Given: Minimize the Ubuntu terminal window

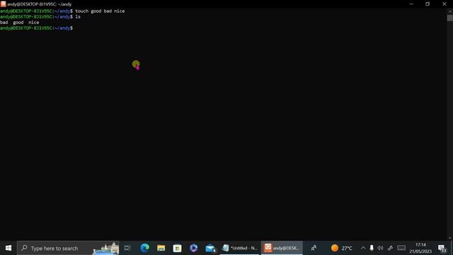Looking at the screenshot, I should 411,4.
